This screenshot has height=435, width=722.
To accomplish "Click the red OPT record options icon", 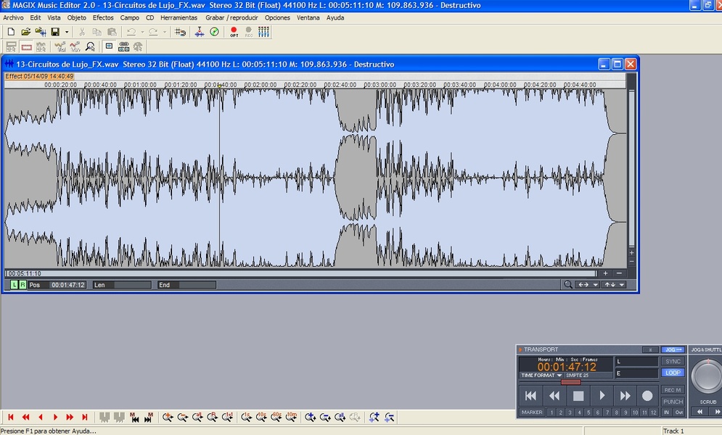I will (234, 32).
